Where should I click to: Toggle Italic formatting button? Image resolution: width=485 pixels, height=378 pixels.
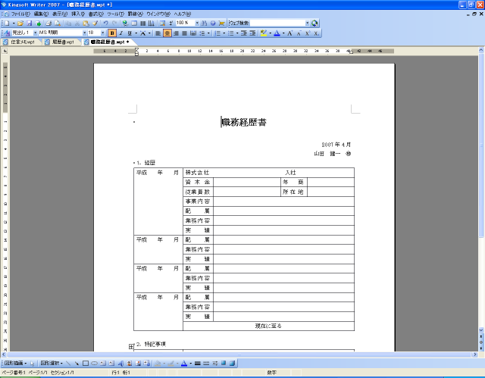(121, 33)
